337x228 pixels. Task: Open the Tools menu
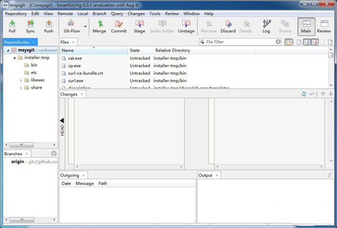tap(155, 13)
